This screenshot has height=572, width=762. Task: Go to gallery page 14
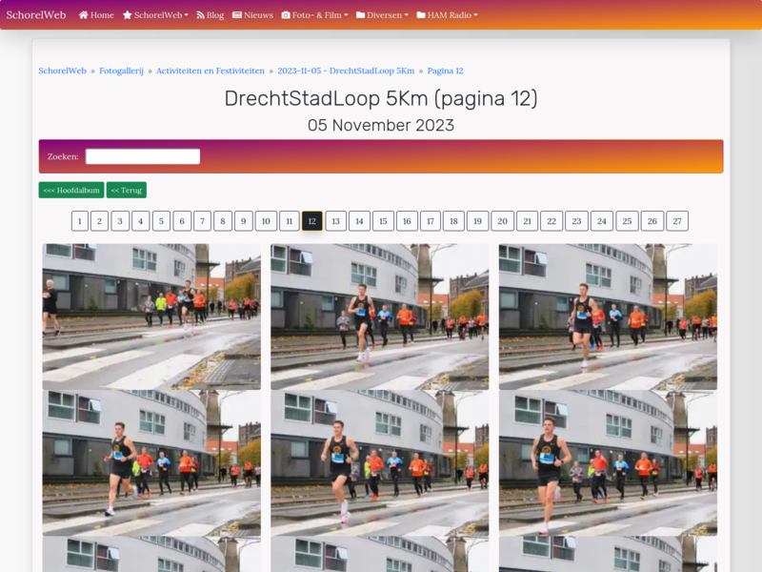click(359, 221)
